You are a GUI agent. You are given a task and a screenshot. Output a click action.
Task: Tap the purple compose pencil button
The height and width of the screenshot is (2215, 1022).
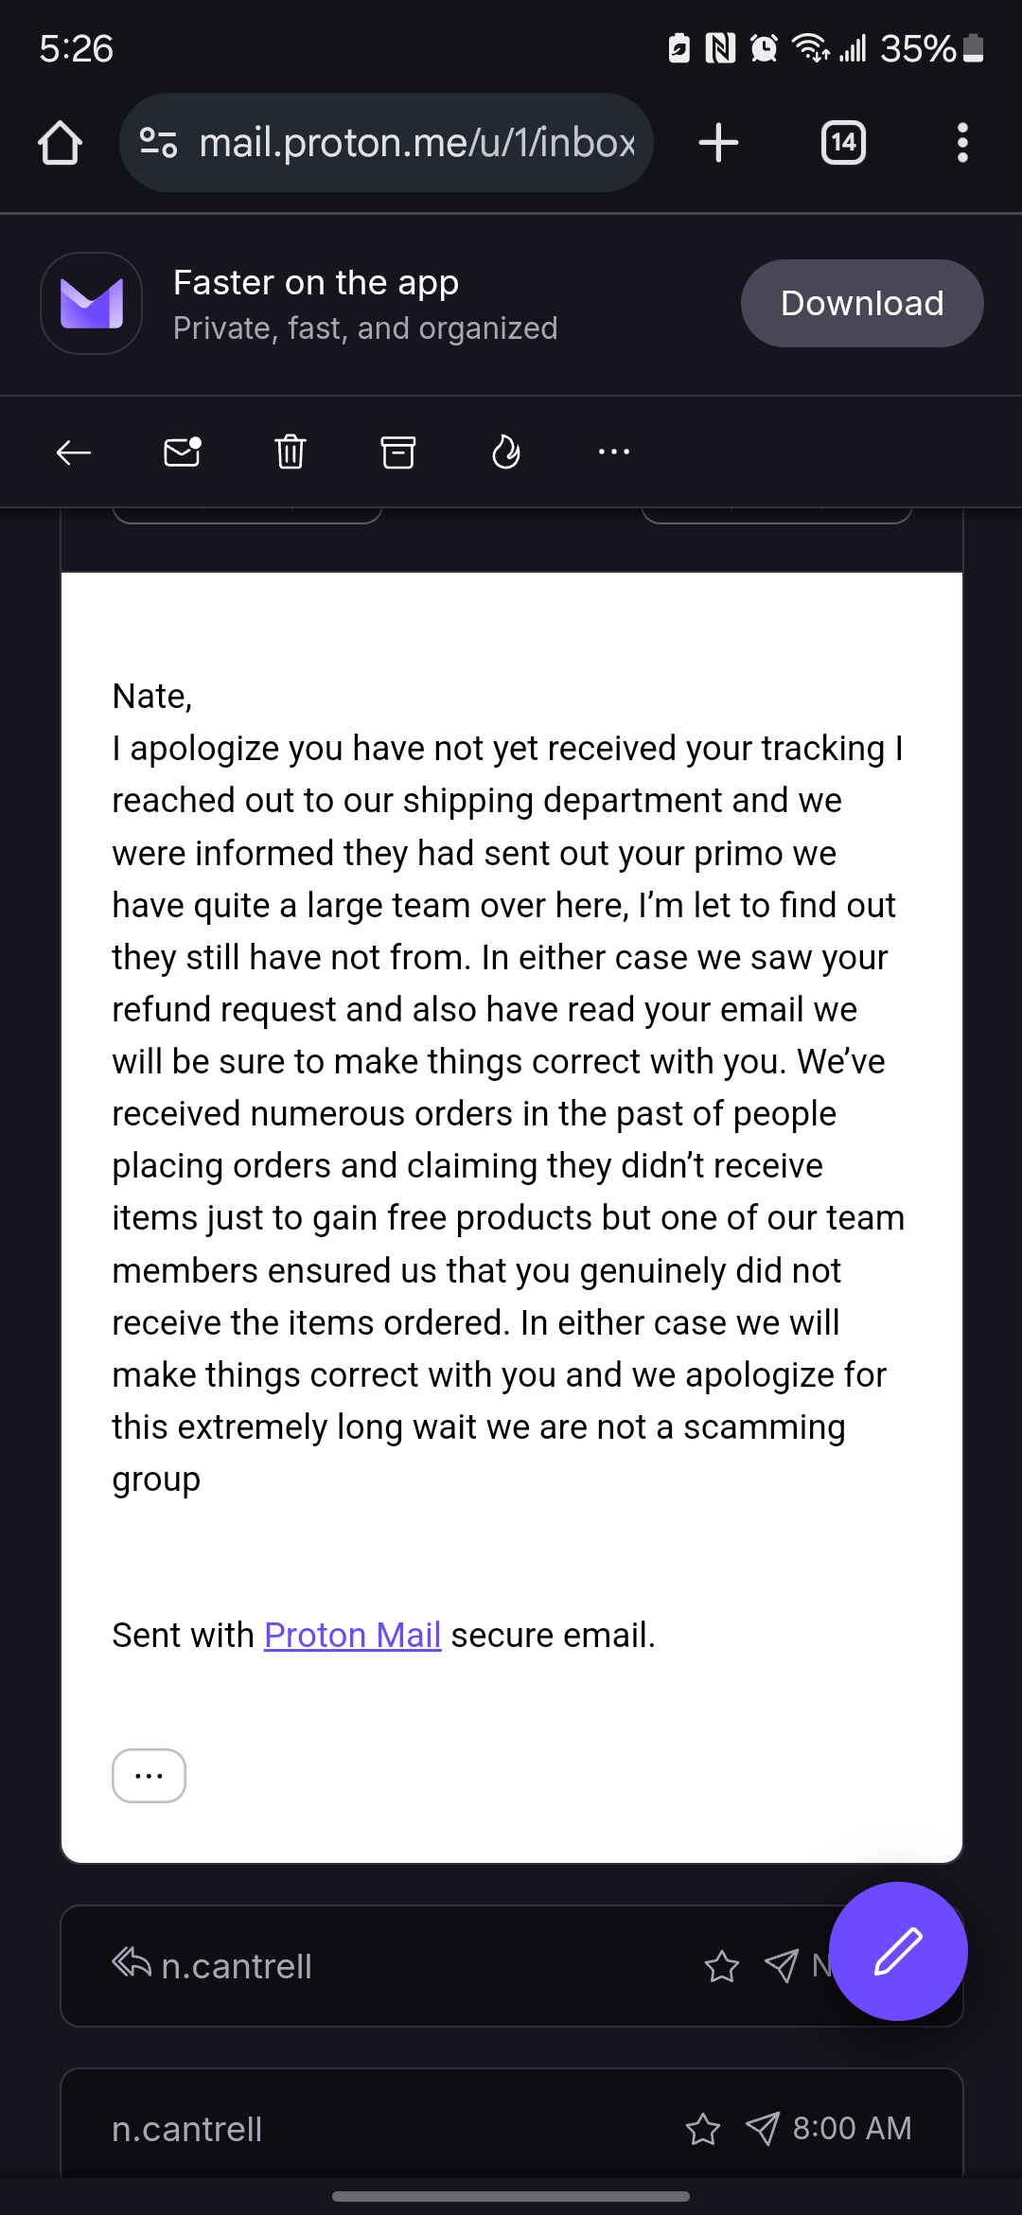point(897,1951)
